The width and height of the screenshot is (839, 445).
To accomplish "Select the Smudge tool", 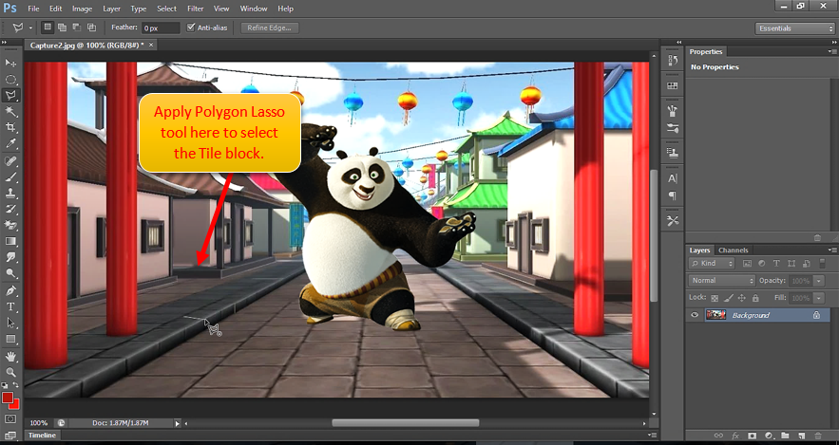I will coord(10,257).
